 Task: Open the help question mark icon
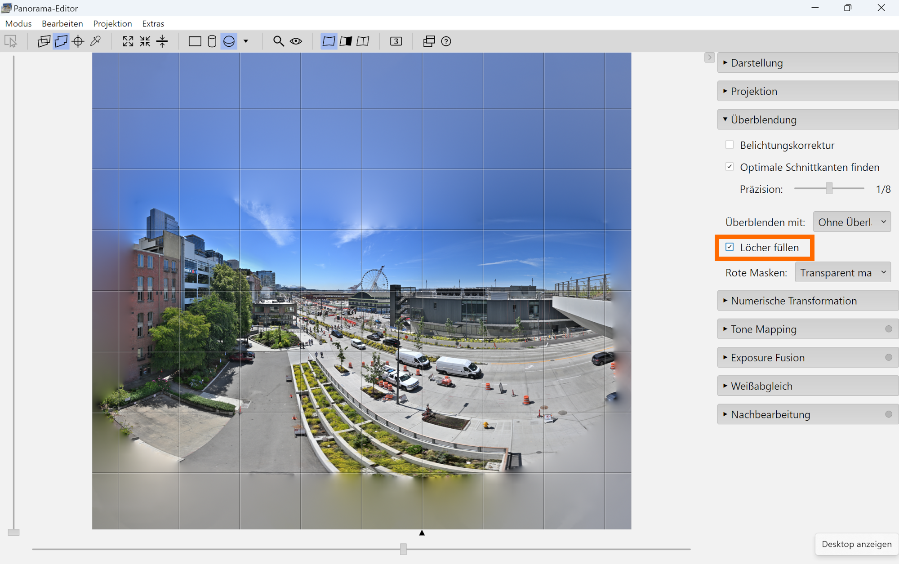tap(446, 41)
